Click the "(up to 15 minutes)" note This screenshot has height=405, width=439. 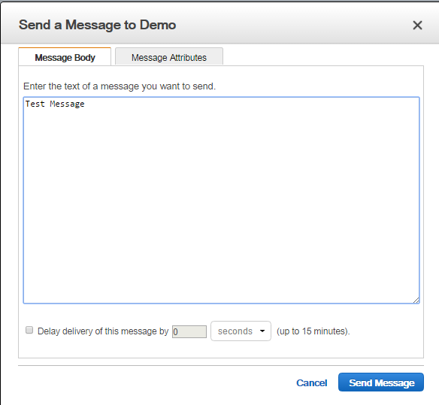[x=313, y=331]
